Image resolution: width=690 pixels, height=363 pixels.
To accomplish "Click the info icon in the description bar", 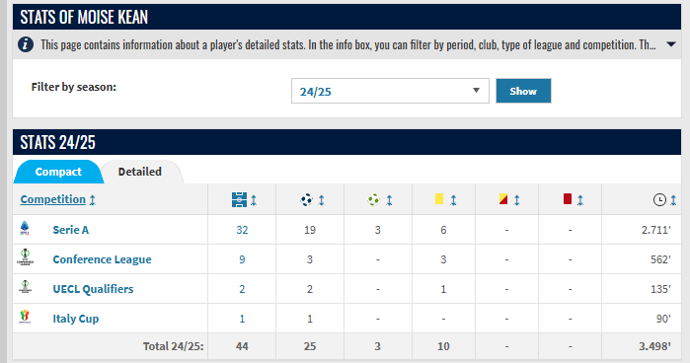I will pyautogui.click(x=26, y=44).
